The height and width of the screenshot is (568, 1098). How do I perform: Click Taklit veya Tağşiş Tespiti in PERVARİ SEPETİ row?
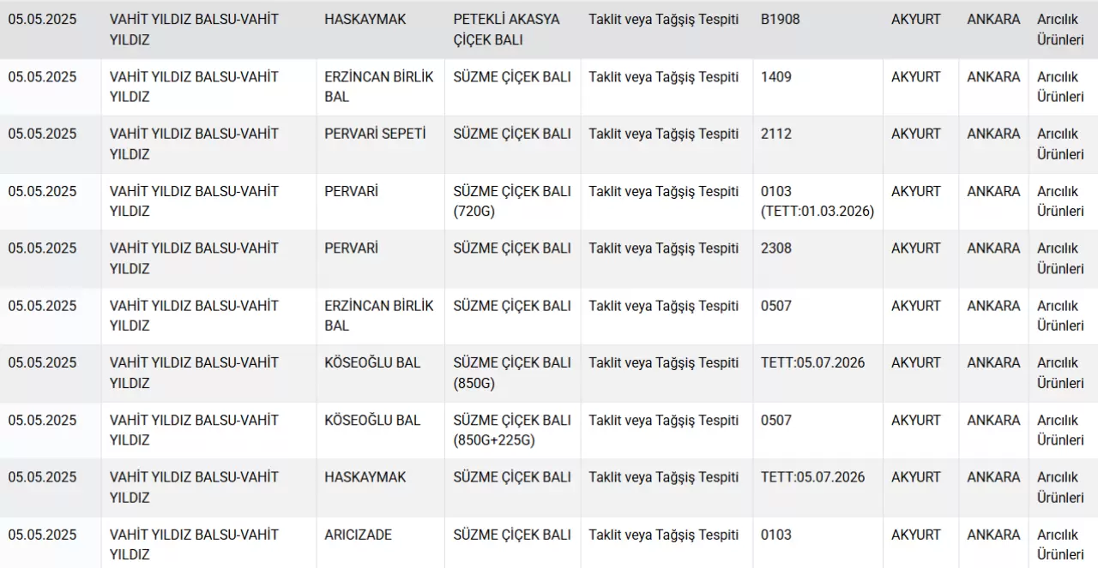pyautogui.click(x=663, y=134)
